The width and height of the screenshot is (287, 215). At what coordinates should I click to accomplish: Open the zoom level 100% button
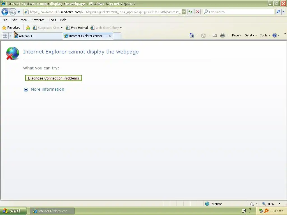tap(269, 204)
